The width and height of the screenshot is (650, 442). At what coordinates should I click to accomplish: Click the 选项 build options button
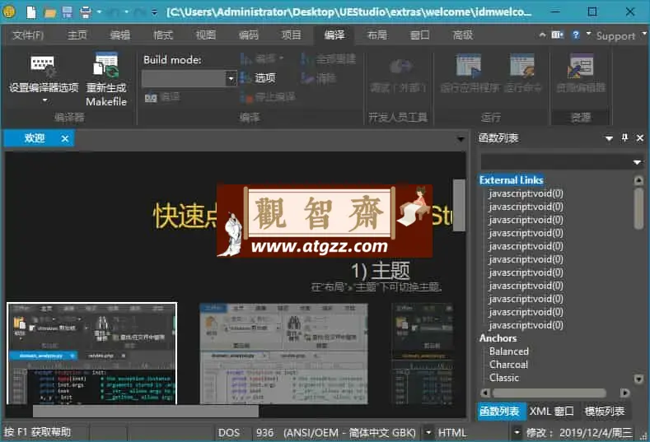pos(258,77)
